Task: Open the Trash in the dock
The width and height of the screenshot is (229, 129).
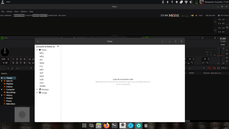Action: tap(146, 126)
